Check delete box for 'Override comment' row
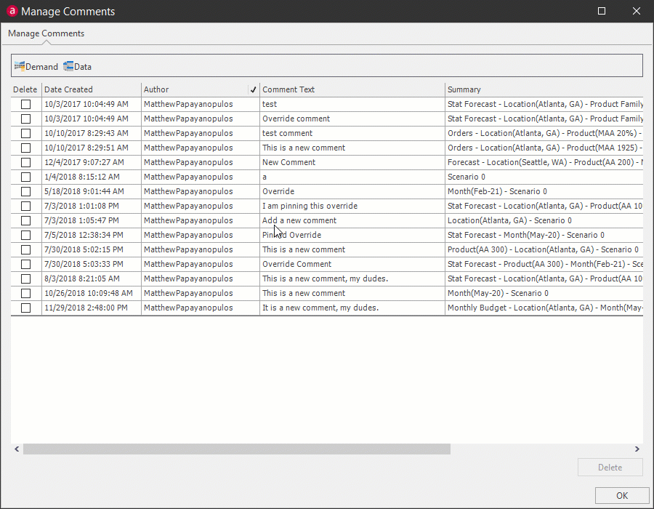 click(26, 119)
